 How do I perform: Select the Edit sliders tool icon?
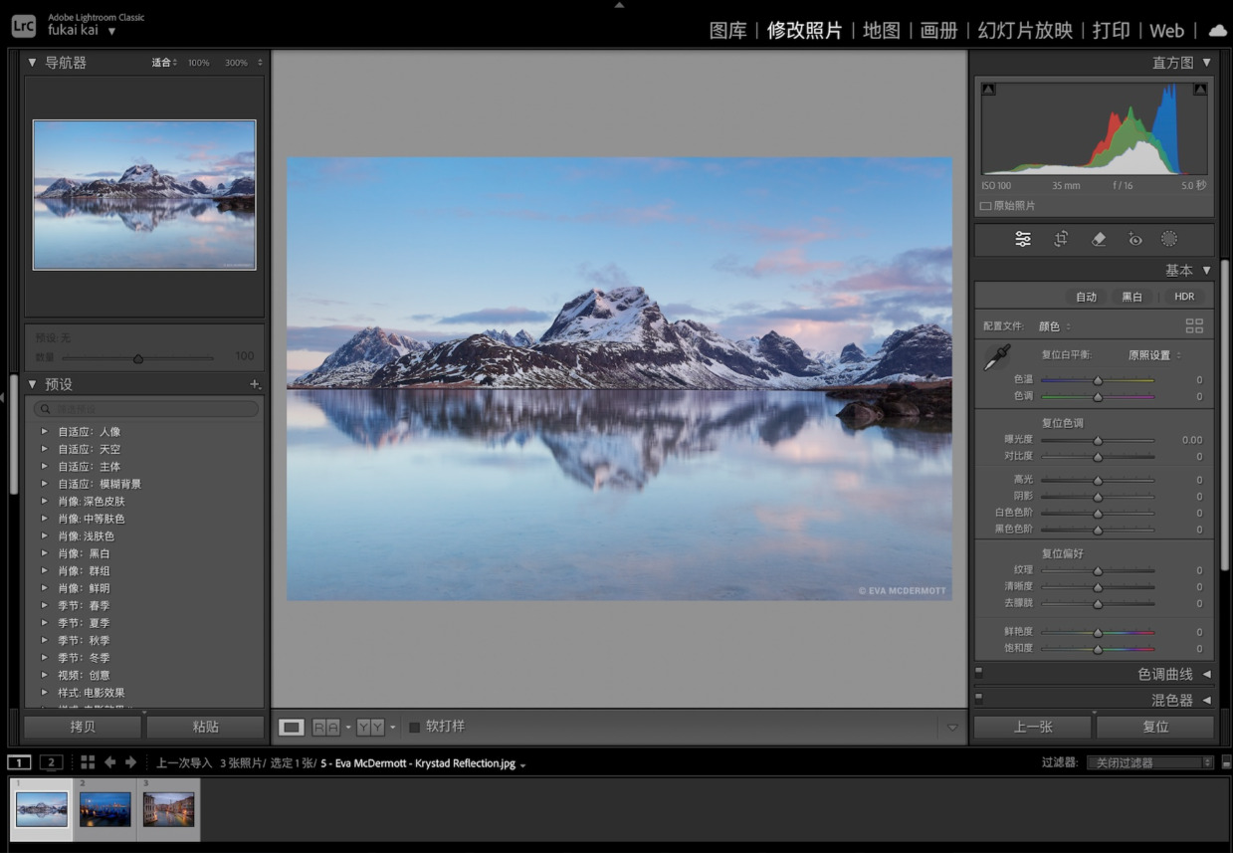point(1022,239)
